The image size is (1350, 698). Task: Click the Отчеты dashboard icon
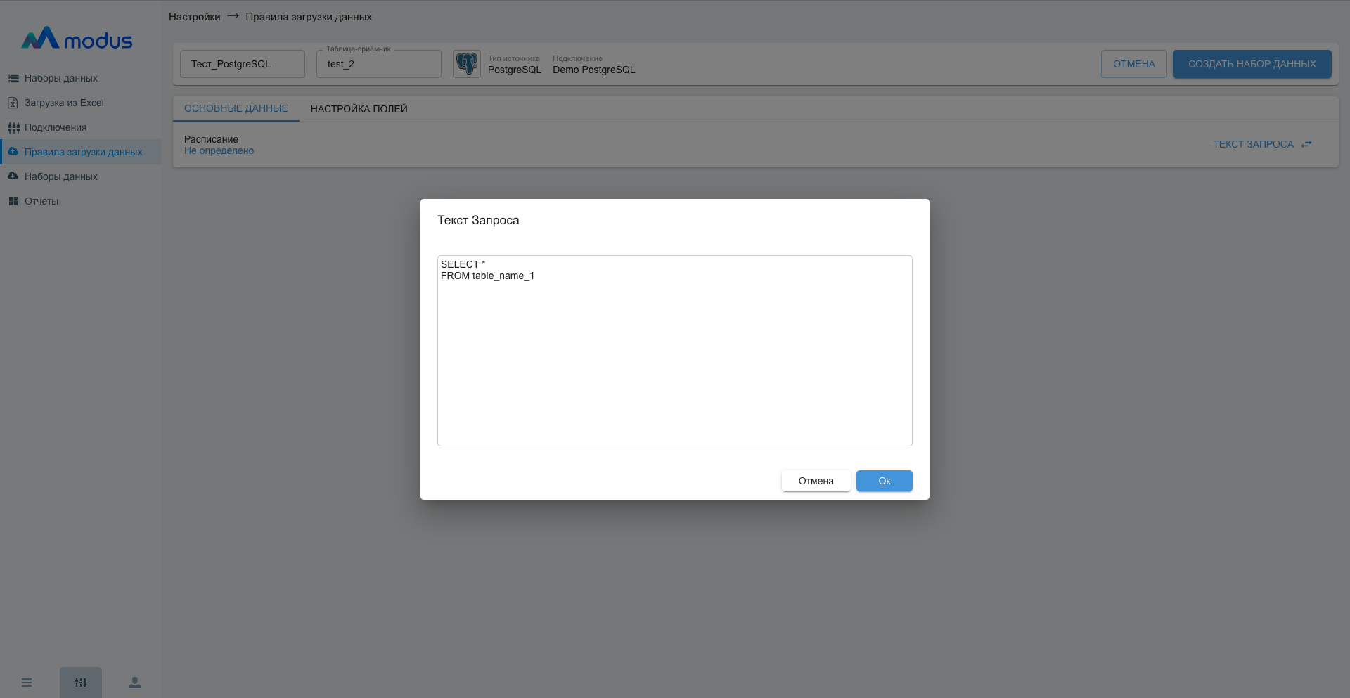click(13, 201)
